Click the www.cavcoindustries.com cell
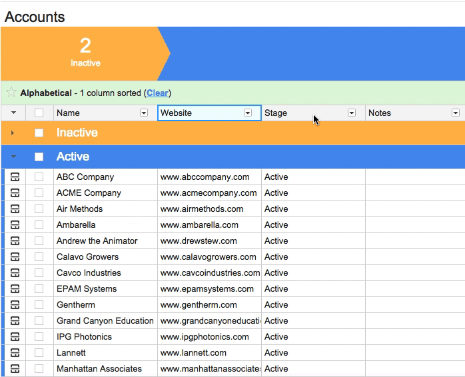 pyautogui.click(x=209, y=273)
